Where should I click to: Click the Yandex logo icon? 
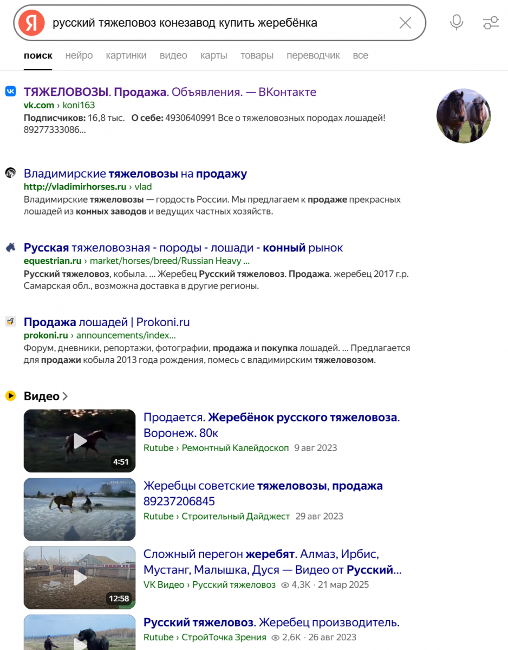point(31,23)
